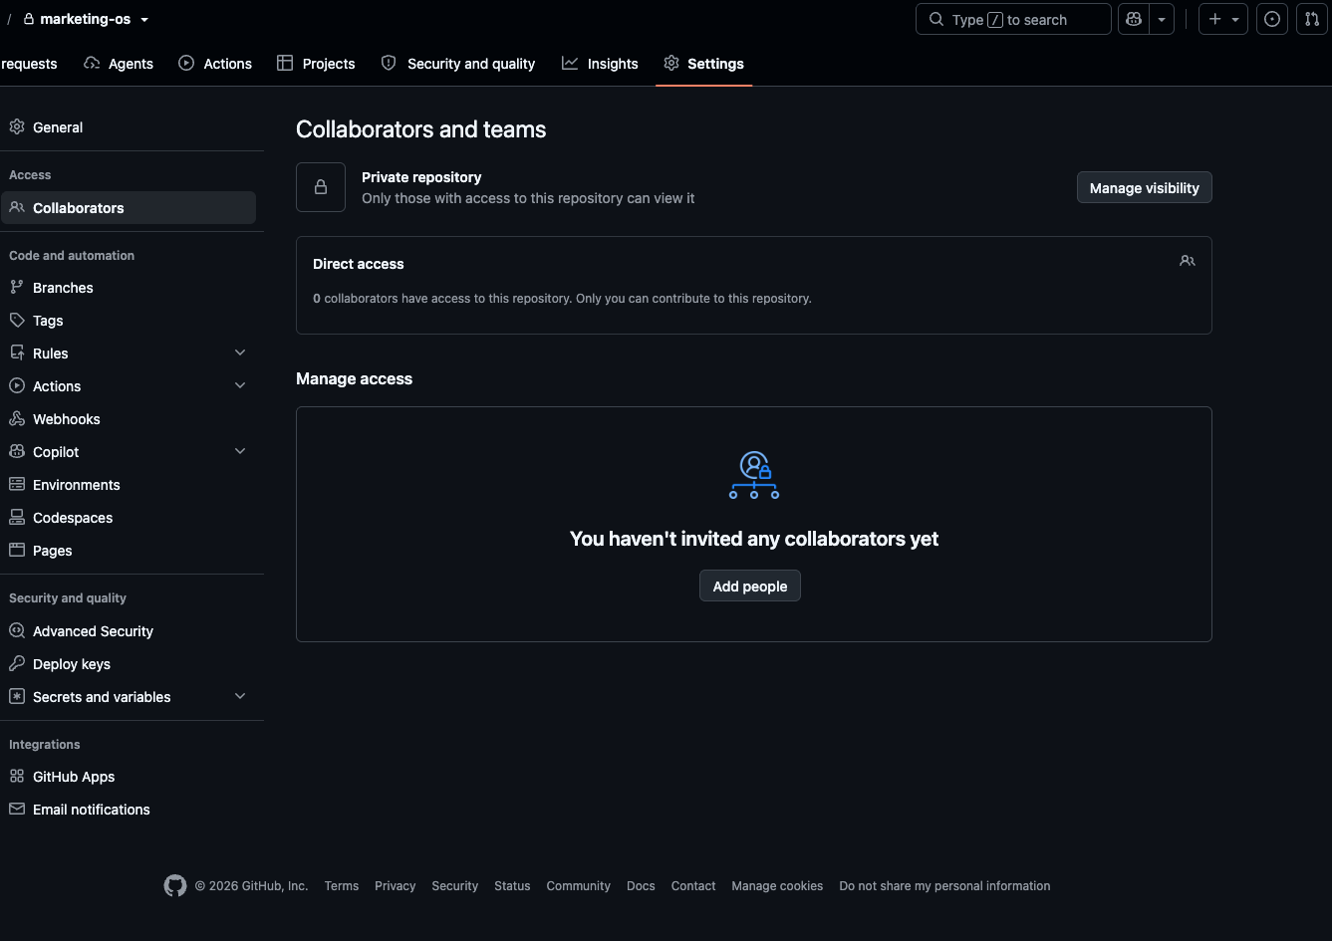Click the Manage cookies footer link
Image resolution: width=1332 pixels, height=941 pixels.
(x=777, y=886)
